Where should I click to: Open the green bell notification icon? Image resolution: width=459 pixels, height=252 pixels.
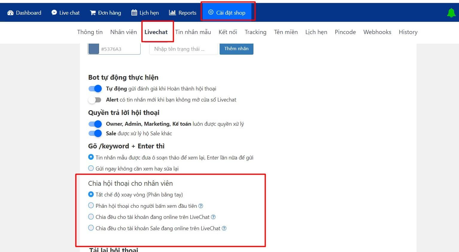(451, 12)
